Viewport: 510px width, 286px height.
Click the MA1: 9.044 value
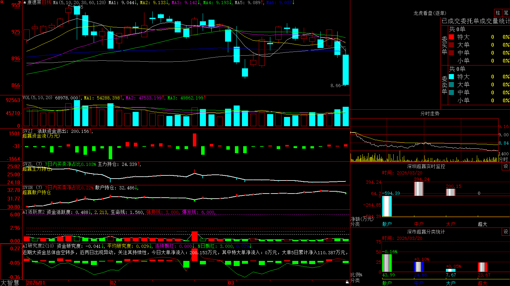tap(121, 3)
